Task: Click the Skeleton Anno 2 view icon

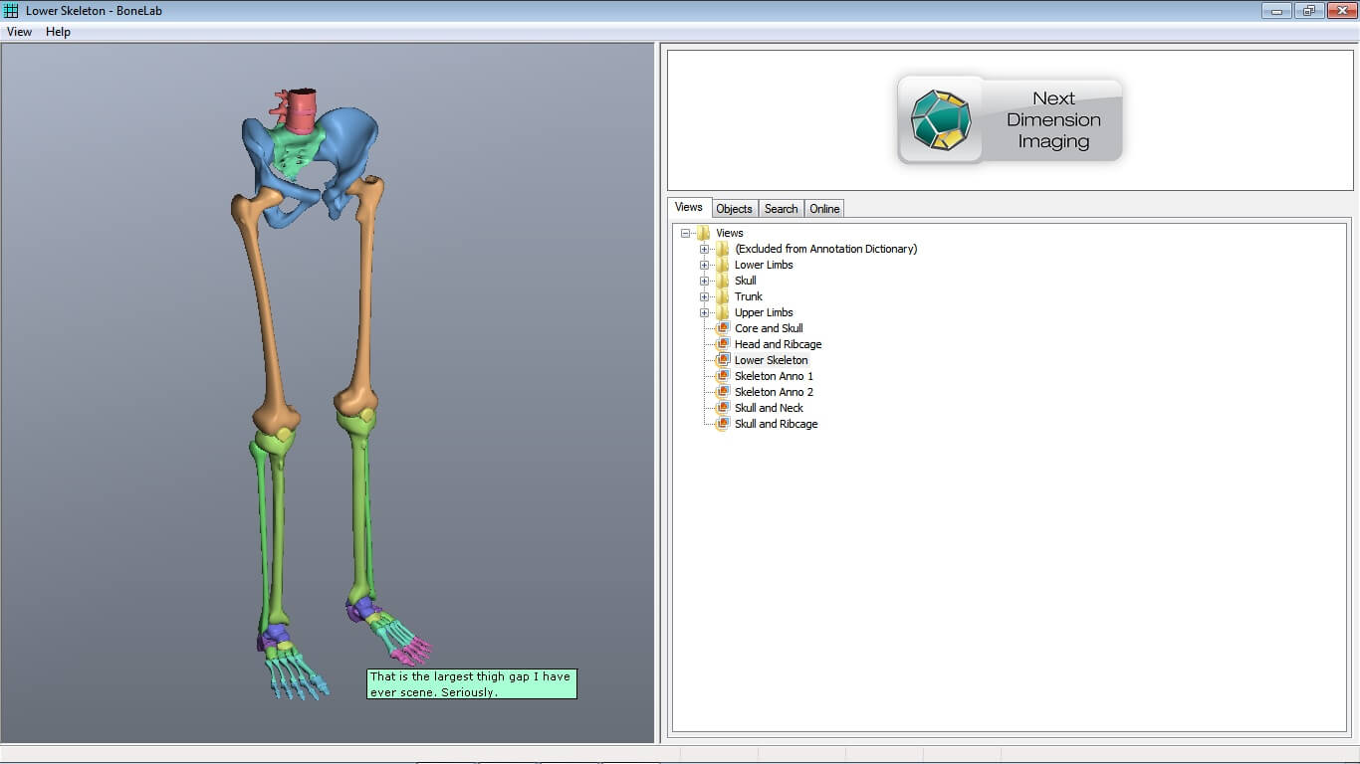Action: tap(723, 392)
